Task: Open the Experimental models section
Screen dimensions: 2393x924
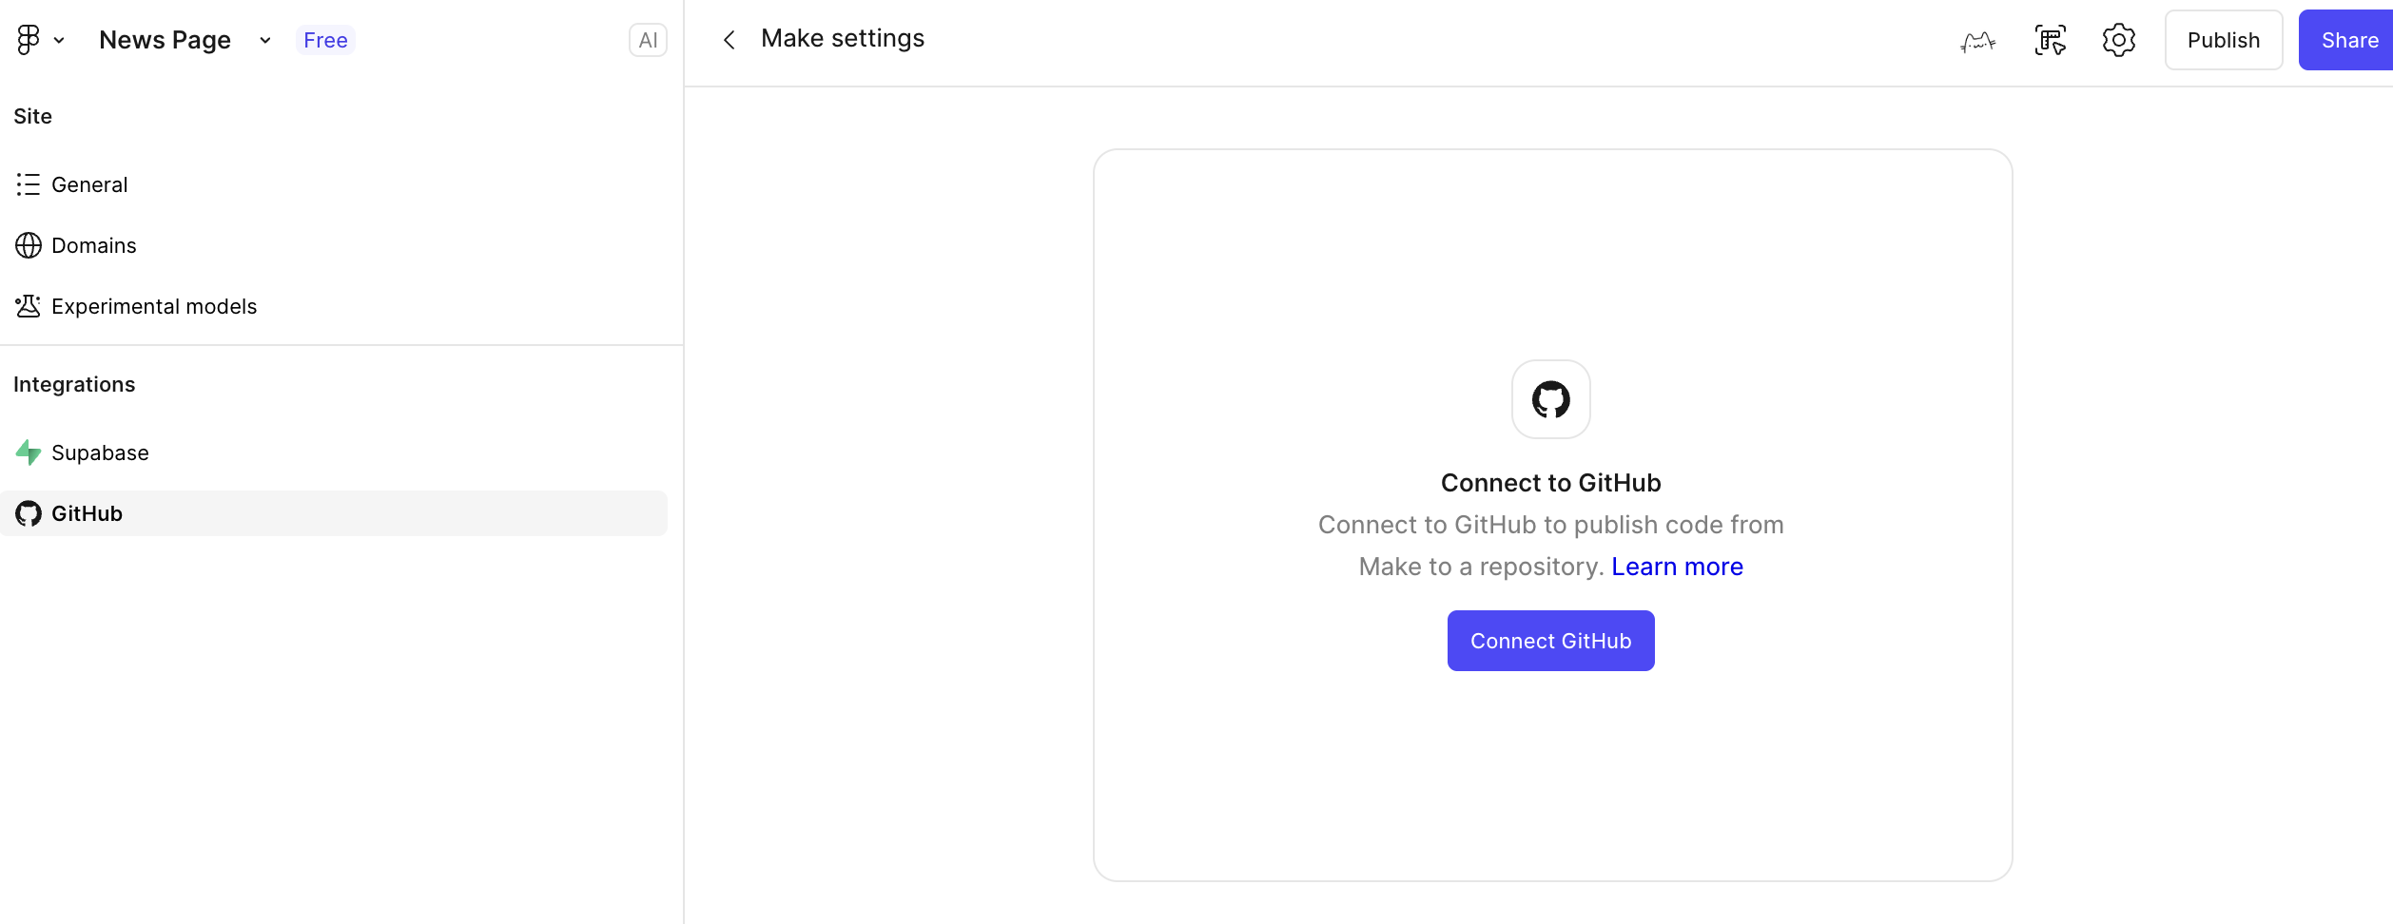Action: (x=154, y=306)
